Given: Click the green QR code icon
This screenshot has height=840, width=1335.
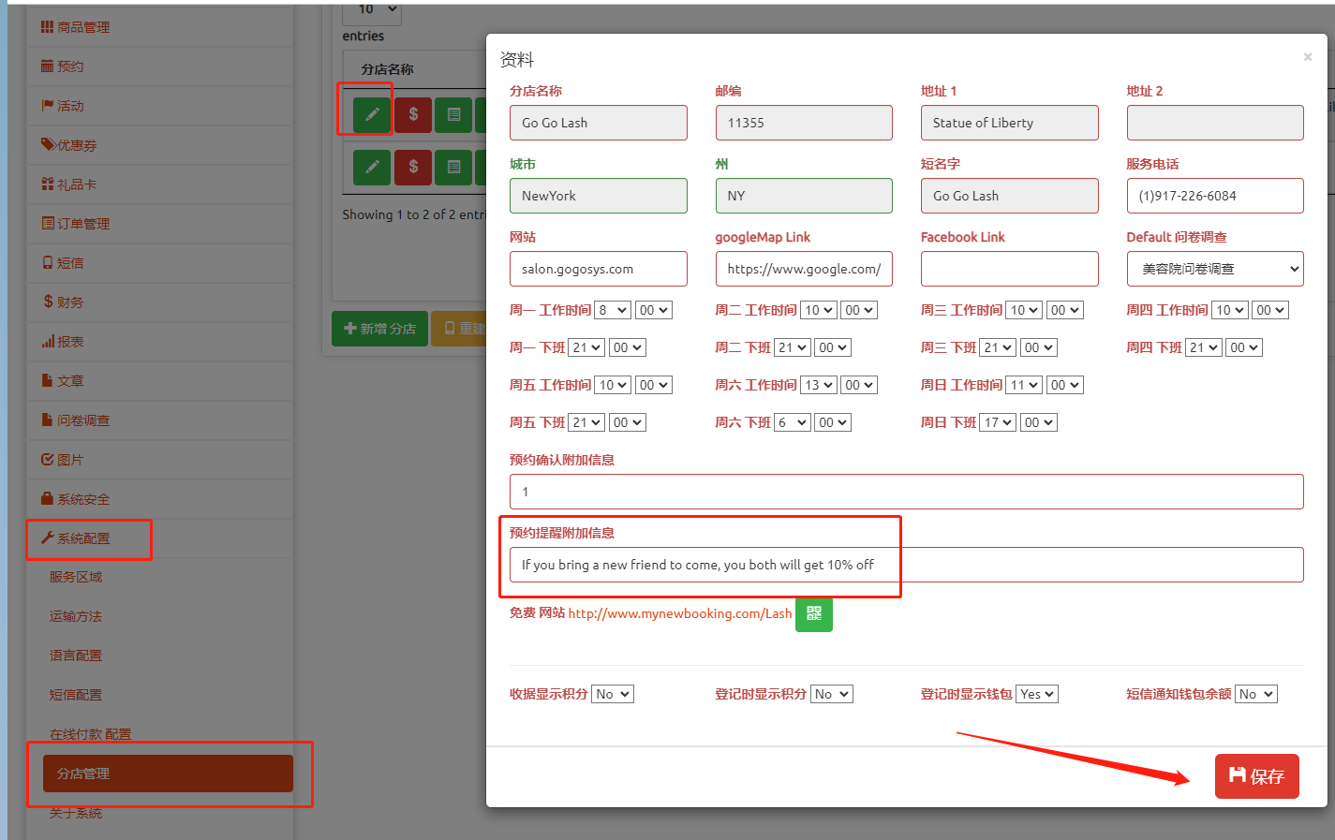Looking at the screenshot, I should [x=813, y=613].
